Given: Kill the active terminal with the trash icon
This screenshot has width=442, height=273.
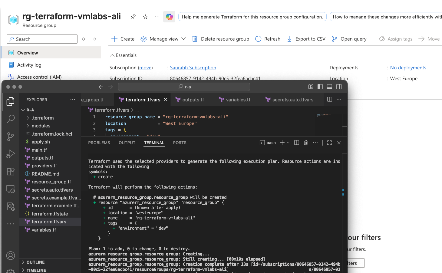Looking at the screenshot, I should (x=306, y=142).
